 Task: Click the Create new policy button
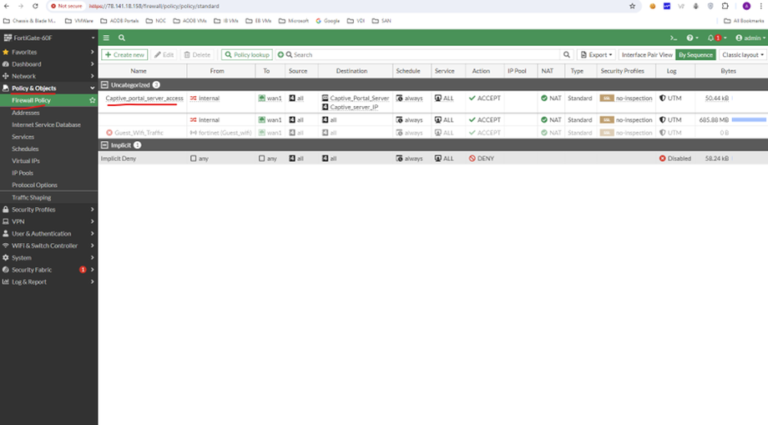[124, 55]
